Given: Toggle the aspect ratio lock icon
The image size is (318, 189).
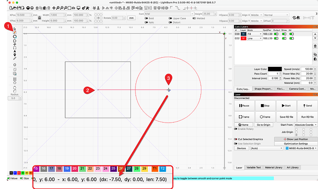Looking at the screenshot, I should pyautogui.click(x=40, y=18).
